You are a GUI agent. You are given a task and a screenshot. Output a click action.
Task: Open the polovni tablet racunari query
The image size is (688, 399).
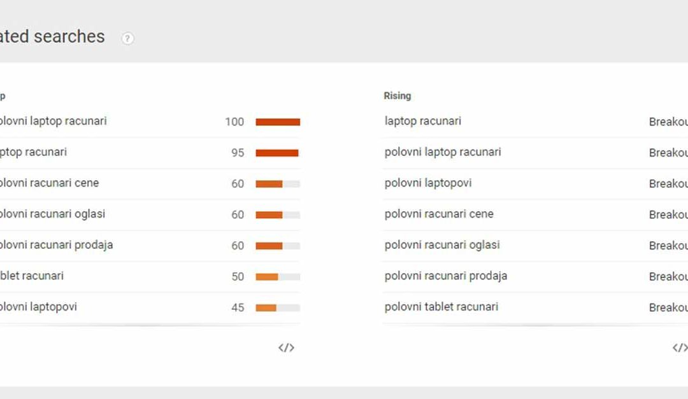(441, 307)
